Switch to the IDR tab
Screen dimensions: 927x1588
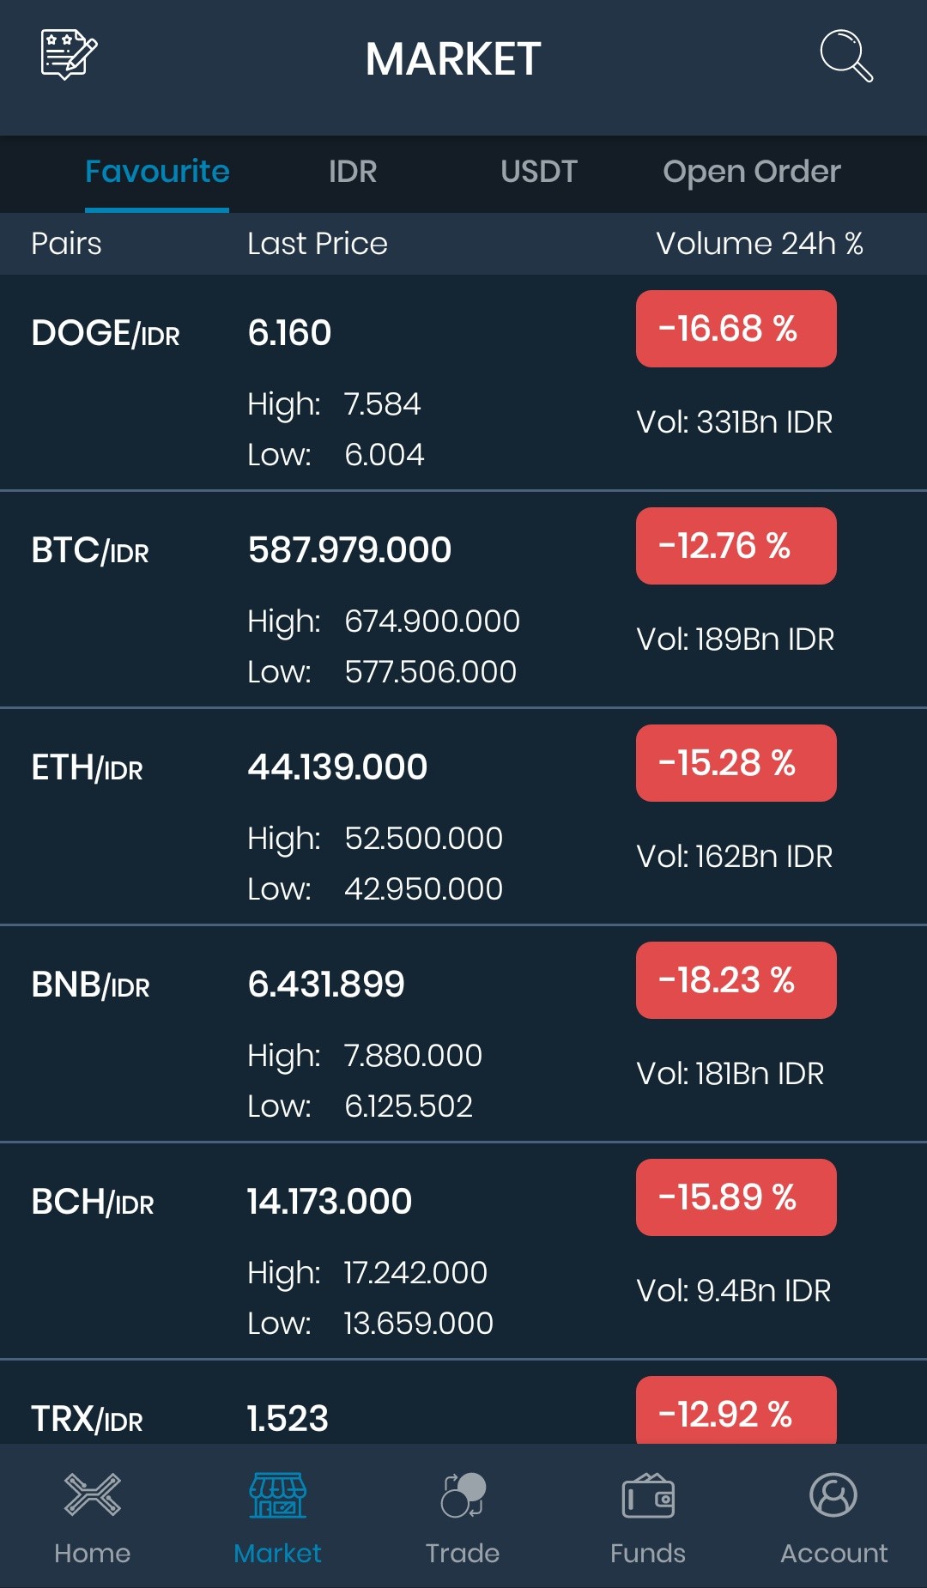coord(353,172)
